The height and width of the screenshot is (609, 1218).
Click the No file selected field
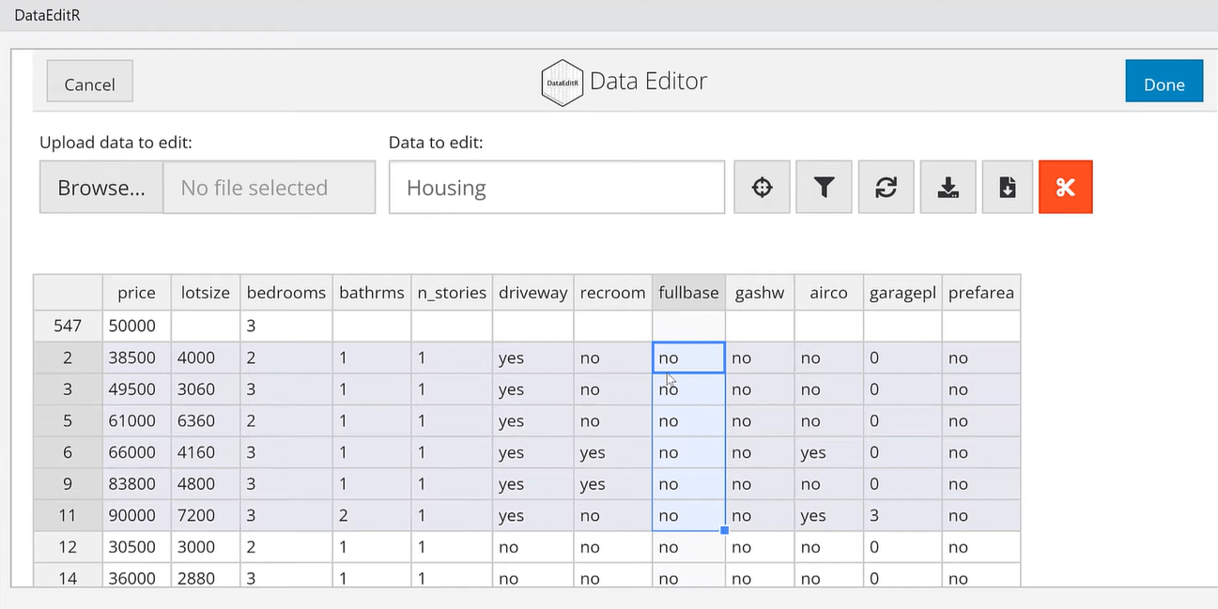(x=270, y=187)
